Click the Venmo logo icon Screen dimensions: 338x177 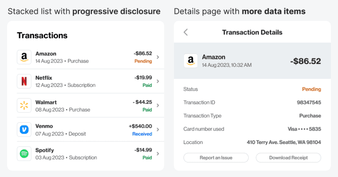[24, 130]
